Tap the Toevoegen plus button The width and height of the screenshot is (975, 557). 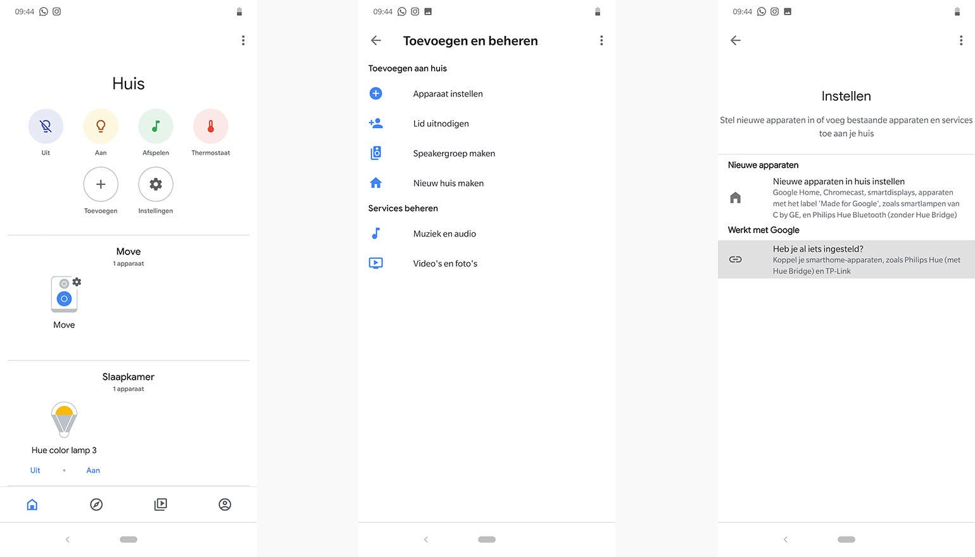coord(101,184)
